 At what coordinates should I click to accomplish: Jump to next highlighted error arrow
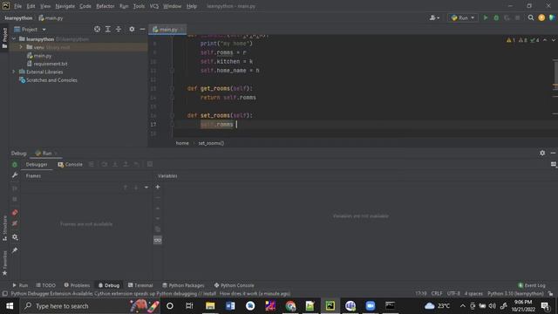[x=554, y=40]
